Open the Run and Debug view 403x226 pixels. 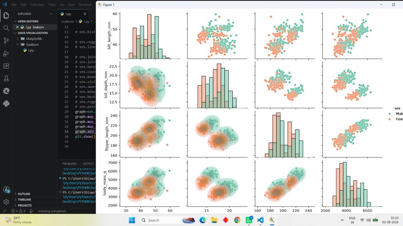pyautogui.click(x=6, y=53)
